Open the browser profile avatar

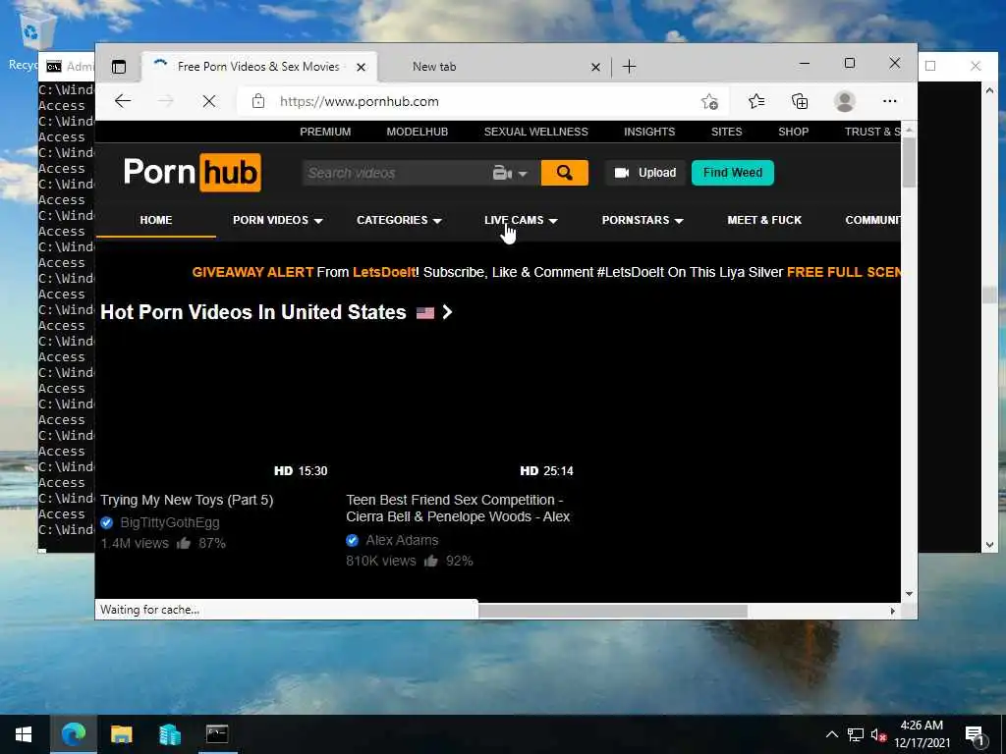(x=844, y=101)
